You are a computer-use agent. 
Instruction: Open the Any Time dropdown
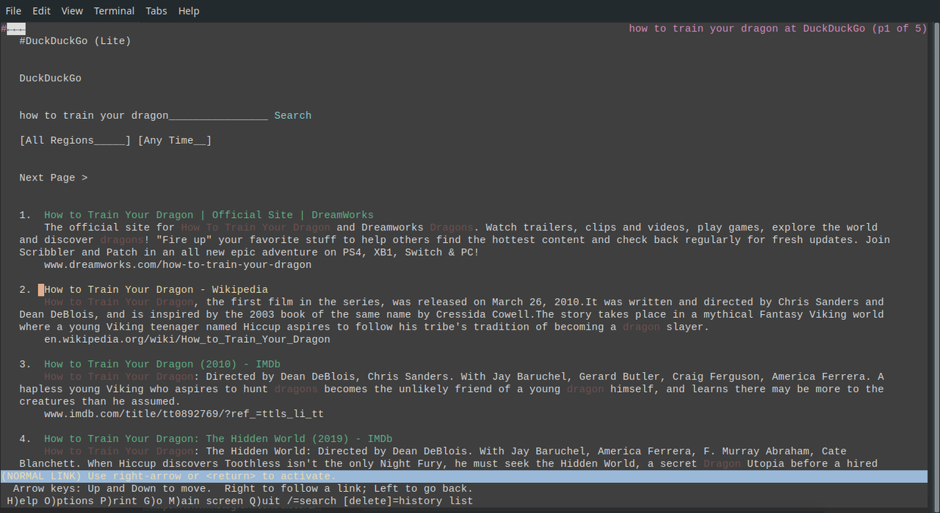click(x=175, y=140)
